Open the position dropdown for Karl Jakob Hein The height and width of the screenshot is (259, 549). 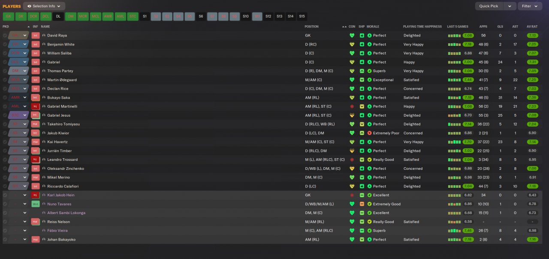pos(25,195)
